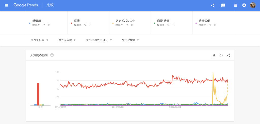
Task: Open the hamburger main menu
Action: (x=6, y=5)
